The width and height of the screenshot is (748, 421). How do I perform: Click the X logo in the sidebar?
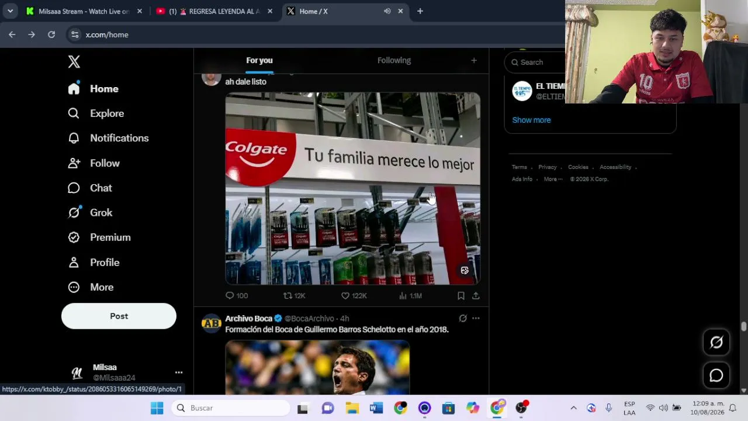click(74, 62)
